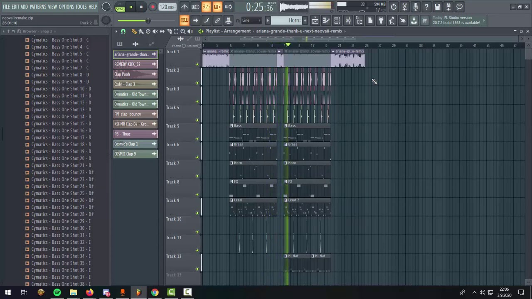532x299 pixels.
Task: Switch picker to audio clips tab
Action: (x=135, y=44)
